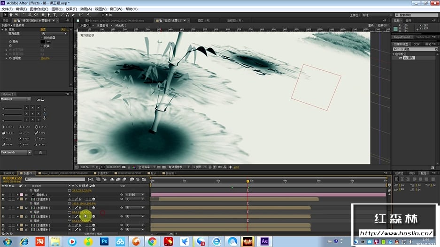Toggle visibility of layer 14
This screenshot has height=247, width=440.
(x=3, y=225)
